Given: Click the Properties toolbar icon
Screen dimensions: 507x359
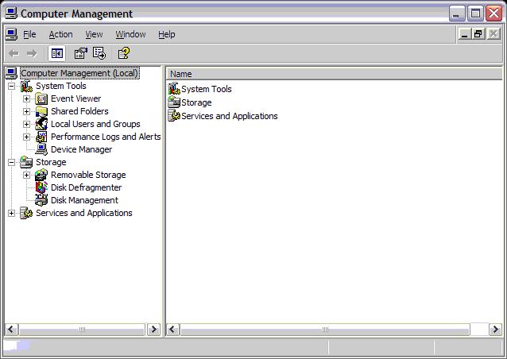Looking at the screenshot, I should tap(80, 53).
